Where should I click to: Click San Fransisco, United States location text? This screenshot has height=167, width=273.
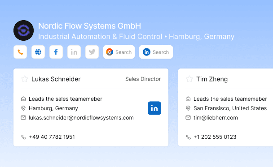pyautogui.click(x=230, y=108)
